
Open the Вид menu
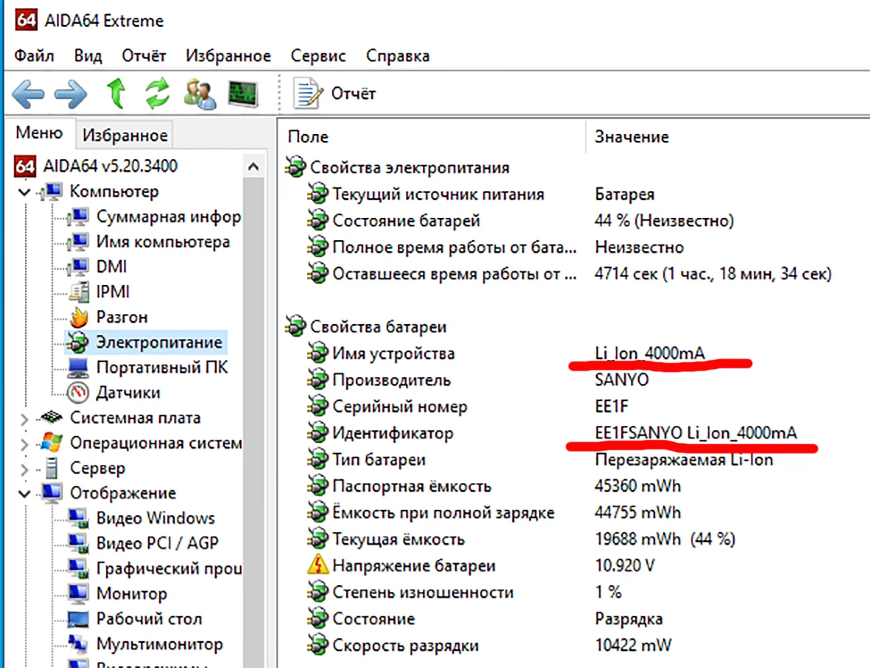click(88, 56)
